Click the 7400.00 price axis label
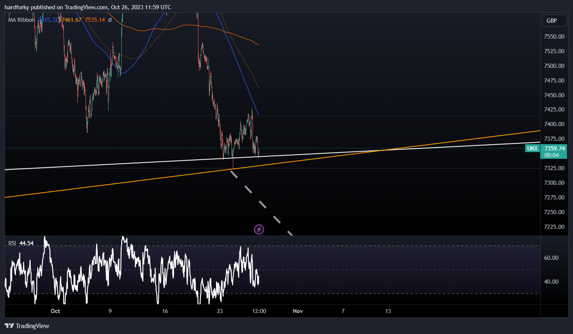The width and height of the screenshot is (573, 334). pyautogui.click(x=554, y=124)
